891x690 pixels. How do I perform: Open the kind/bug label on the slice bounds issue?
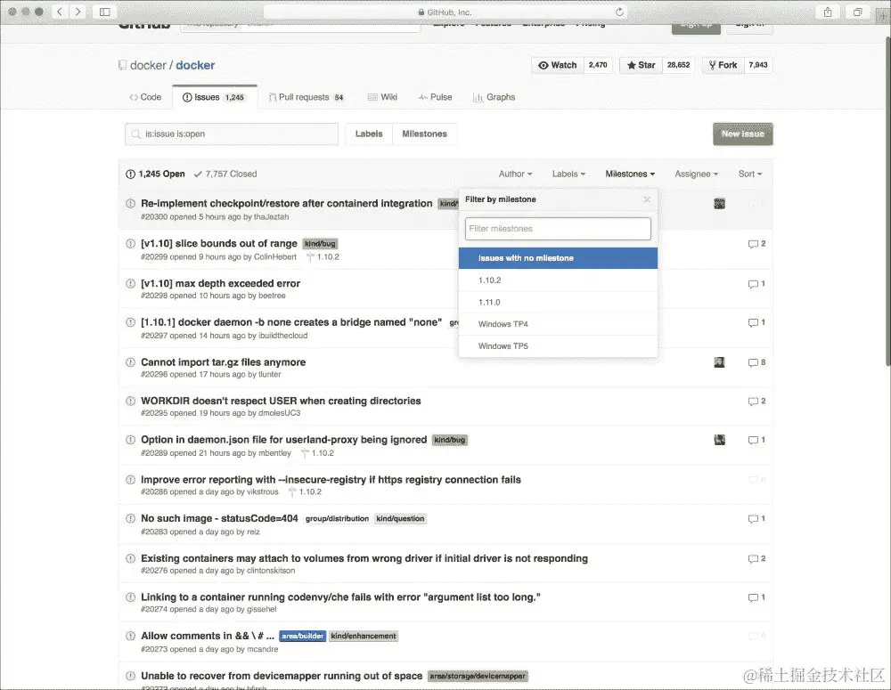coord(319,243)
